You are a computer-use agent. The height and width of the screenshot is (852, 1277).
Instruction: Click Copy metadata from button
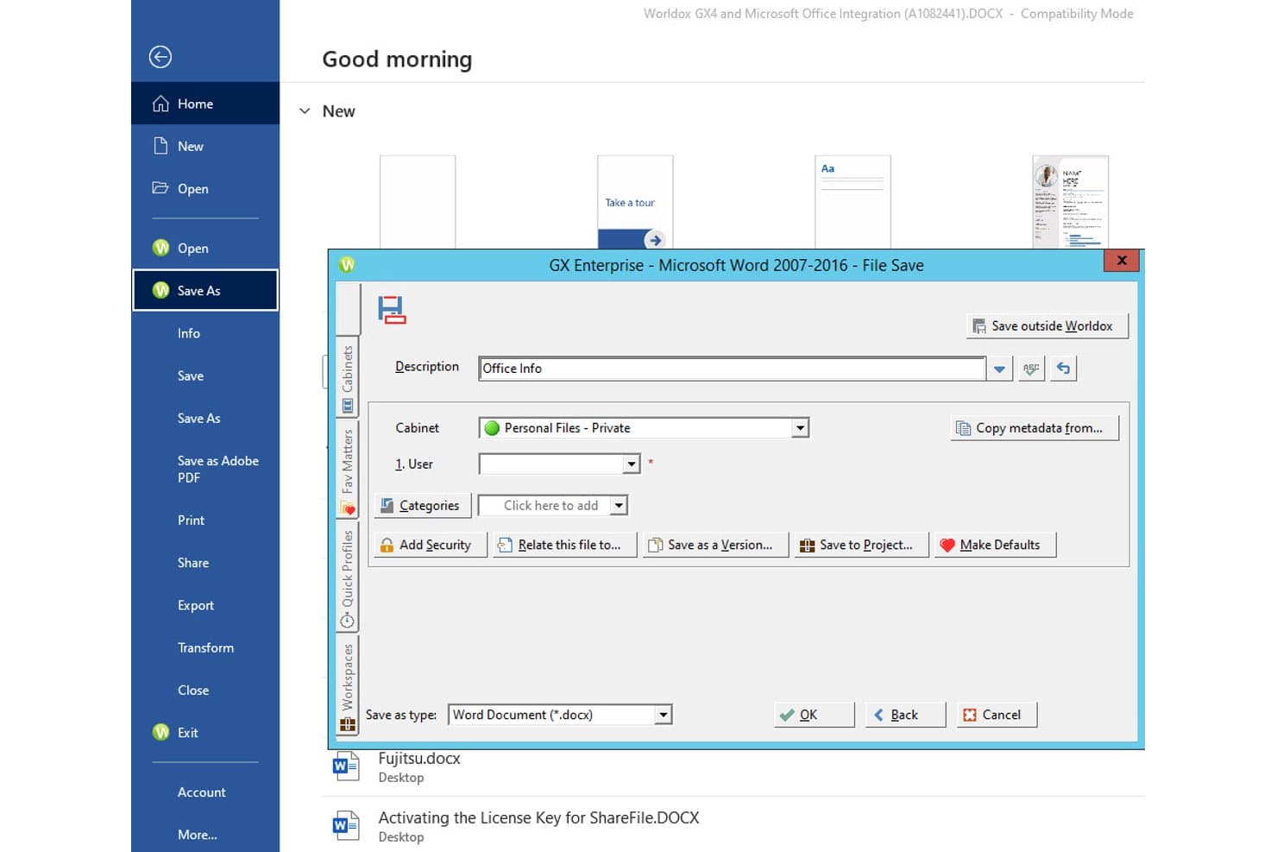(x=1035, y=428)
